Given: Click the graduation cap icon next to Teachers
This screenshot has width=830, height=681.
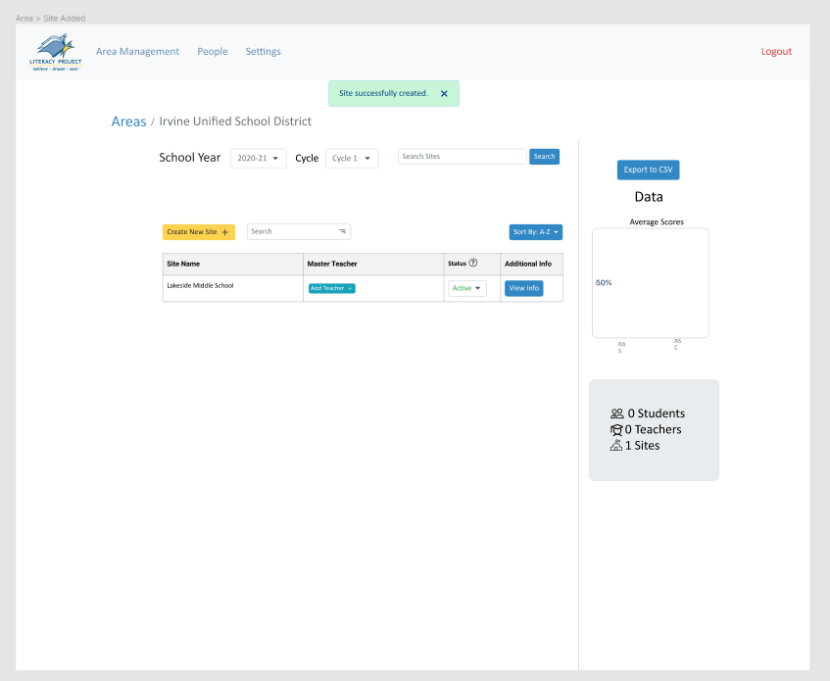Looking at the screenshot, I should coord(616,429).
